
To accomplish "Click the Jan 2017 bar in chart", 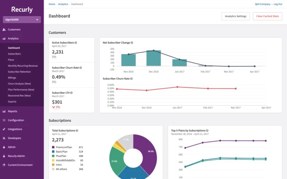I will click(180, 63).
